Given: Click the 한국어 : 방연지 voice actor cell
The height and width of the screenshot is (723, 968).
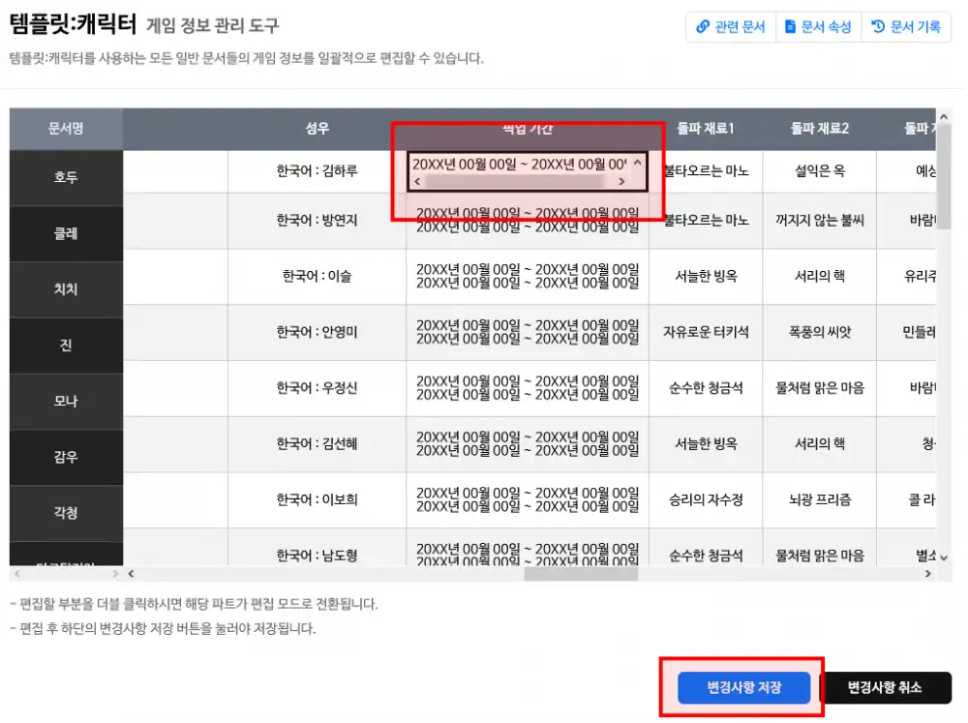Looking at the screenshot, I should (317, 220).
